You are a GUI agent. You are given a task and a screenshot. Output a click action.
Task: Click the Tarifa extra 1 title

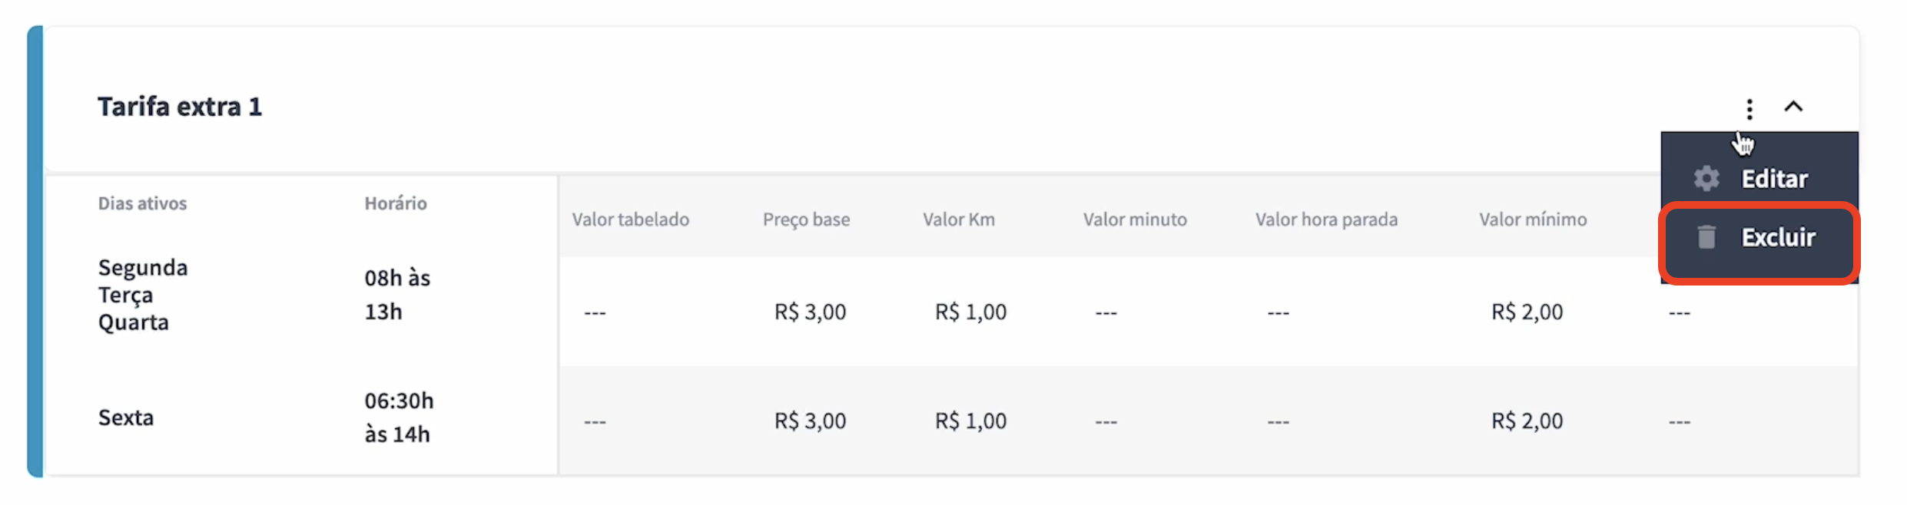tap(180, 107)
